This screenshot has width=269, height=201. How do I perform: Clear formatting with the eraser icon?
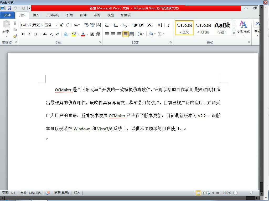point(86,25)
